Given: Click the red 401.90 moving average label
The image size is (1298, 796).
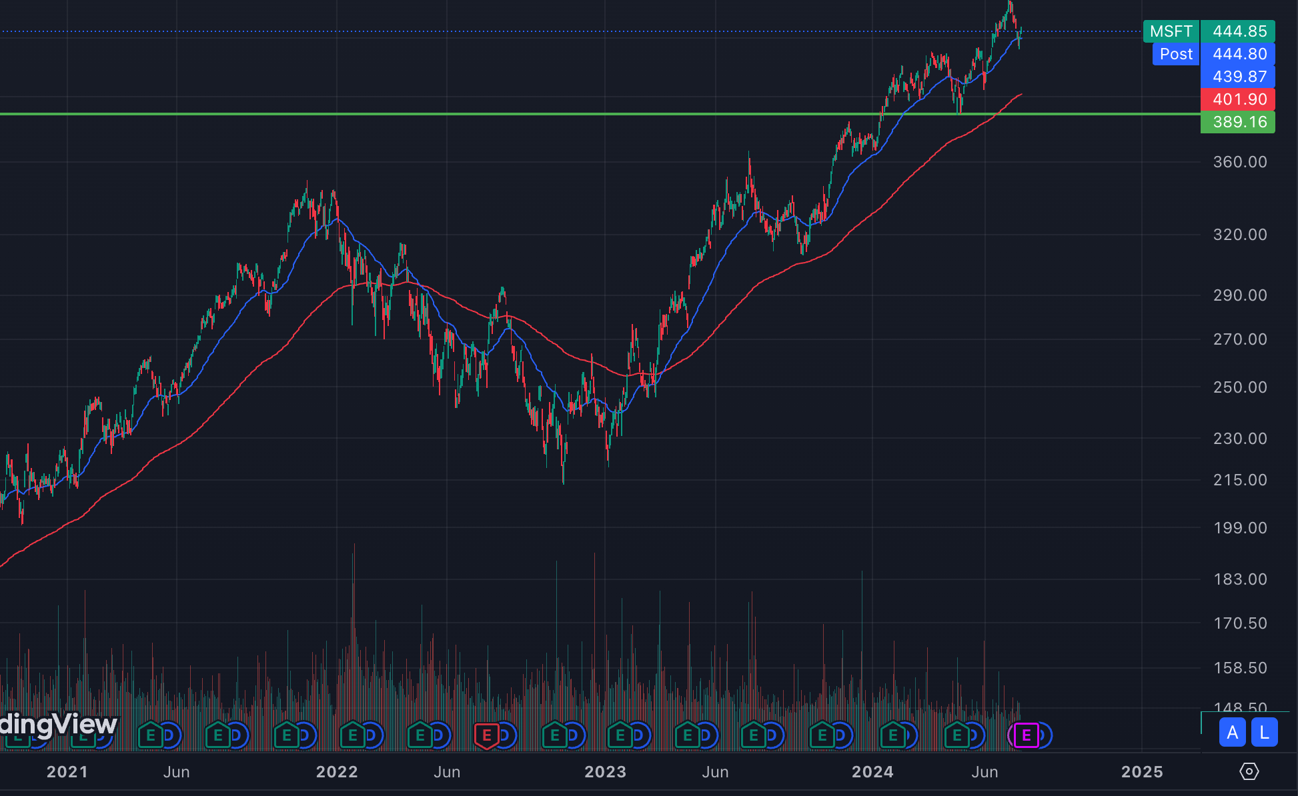Looking at the screenshot, I should click(1238, 99).
